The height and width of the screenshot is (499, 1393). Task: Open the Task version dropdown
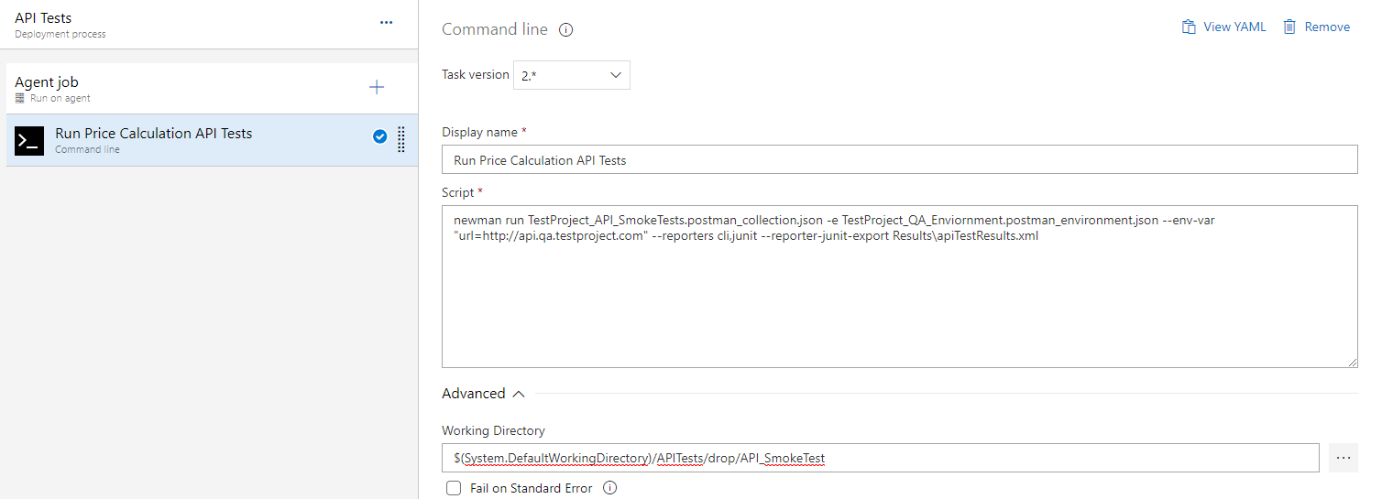tap(571, 75)
